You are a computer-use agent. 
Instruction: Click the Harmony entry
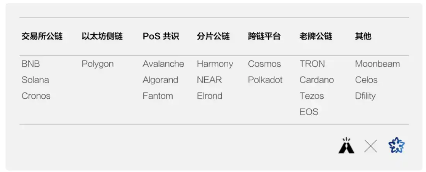(x=215, y=64)
